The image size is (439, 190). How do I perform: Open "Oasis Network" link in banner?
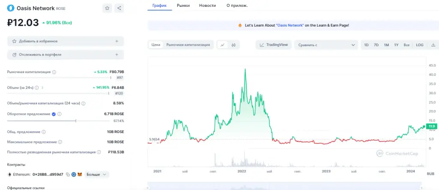[x=290, y=25]
